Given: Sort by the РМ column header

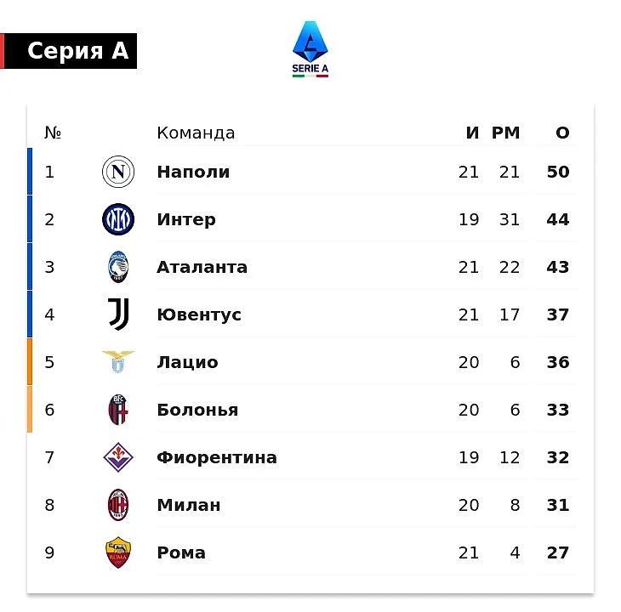Looking at the screenshot, I should pos(505,133).
